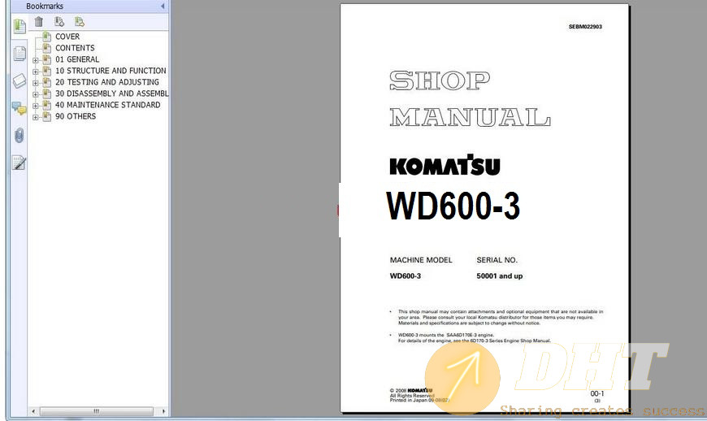Image resolution: width=707 pixels, height=421 pixels.
Task: Expand the 30 DISASSEMBLY AND ASSEMBLY bookmark
Action: point(36,94)
